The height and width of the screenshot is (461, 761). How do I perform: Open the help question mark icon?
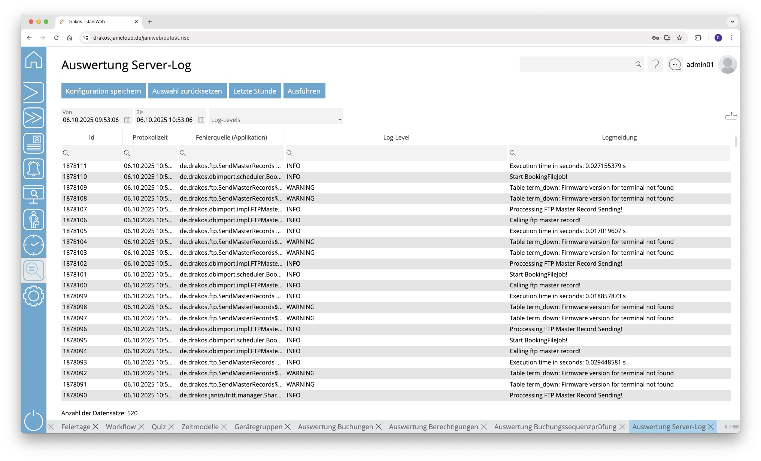coord(655,65)
